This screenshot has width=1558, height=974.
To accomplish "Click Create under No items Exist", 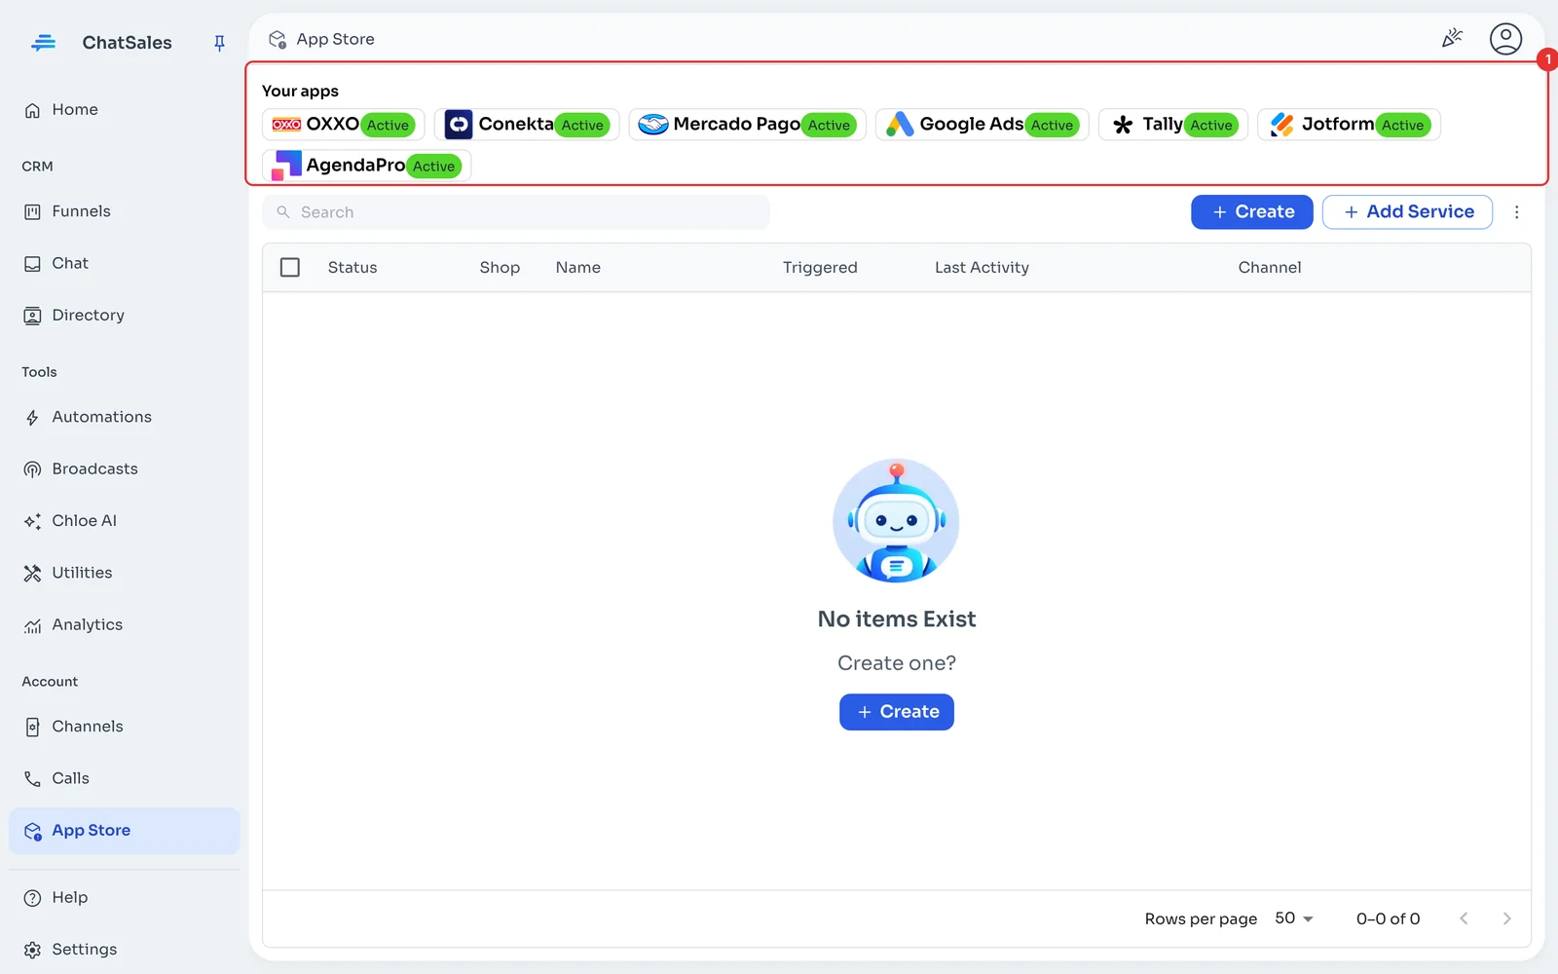I will [x=897, y=712].
